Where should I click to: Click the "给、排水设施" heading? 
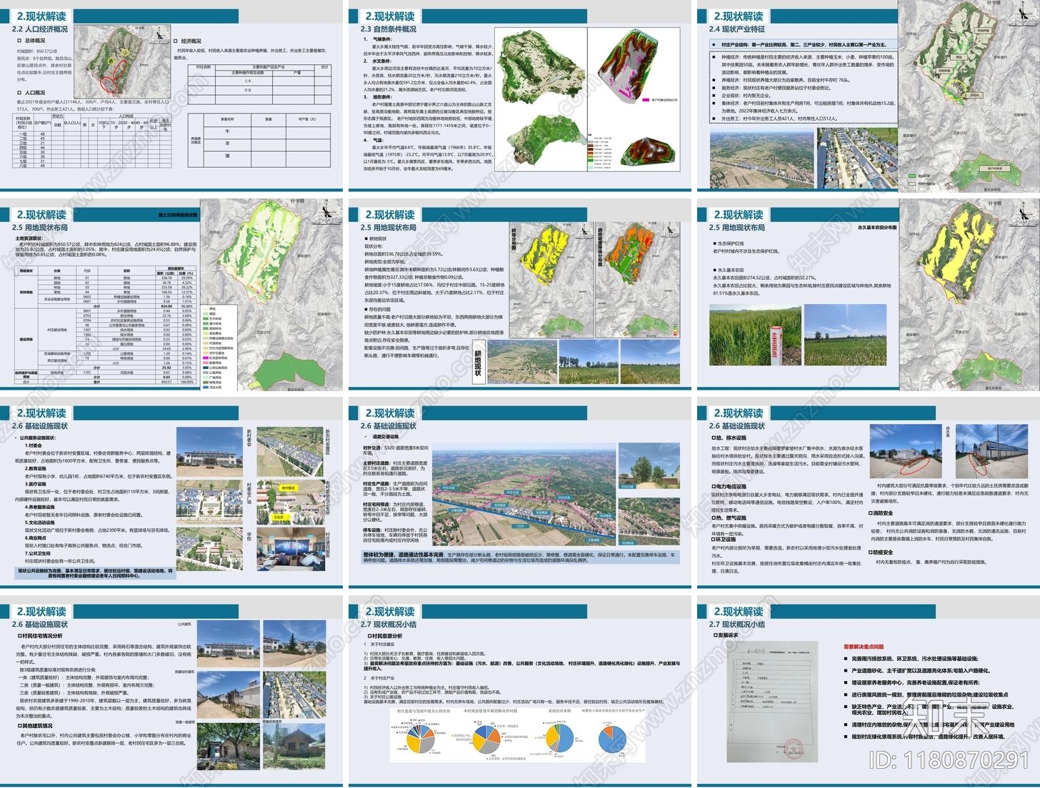[x=729, y=438]
